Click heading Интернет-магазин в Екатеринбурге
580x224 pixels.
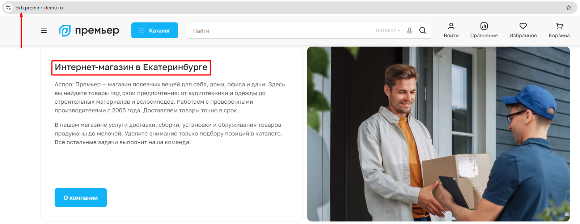(131, 67)
